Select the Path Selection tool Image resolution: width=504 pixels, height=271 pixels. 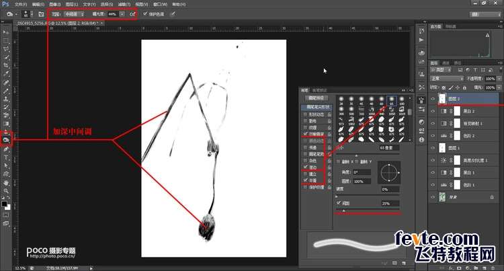tap(6, 165)
